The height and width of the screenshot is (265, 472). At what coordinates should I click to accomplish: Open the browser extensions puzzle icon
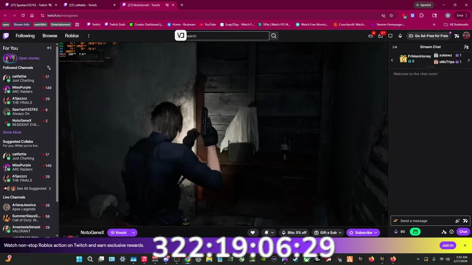(421, 15)
